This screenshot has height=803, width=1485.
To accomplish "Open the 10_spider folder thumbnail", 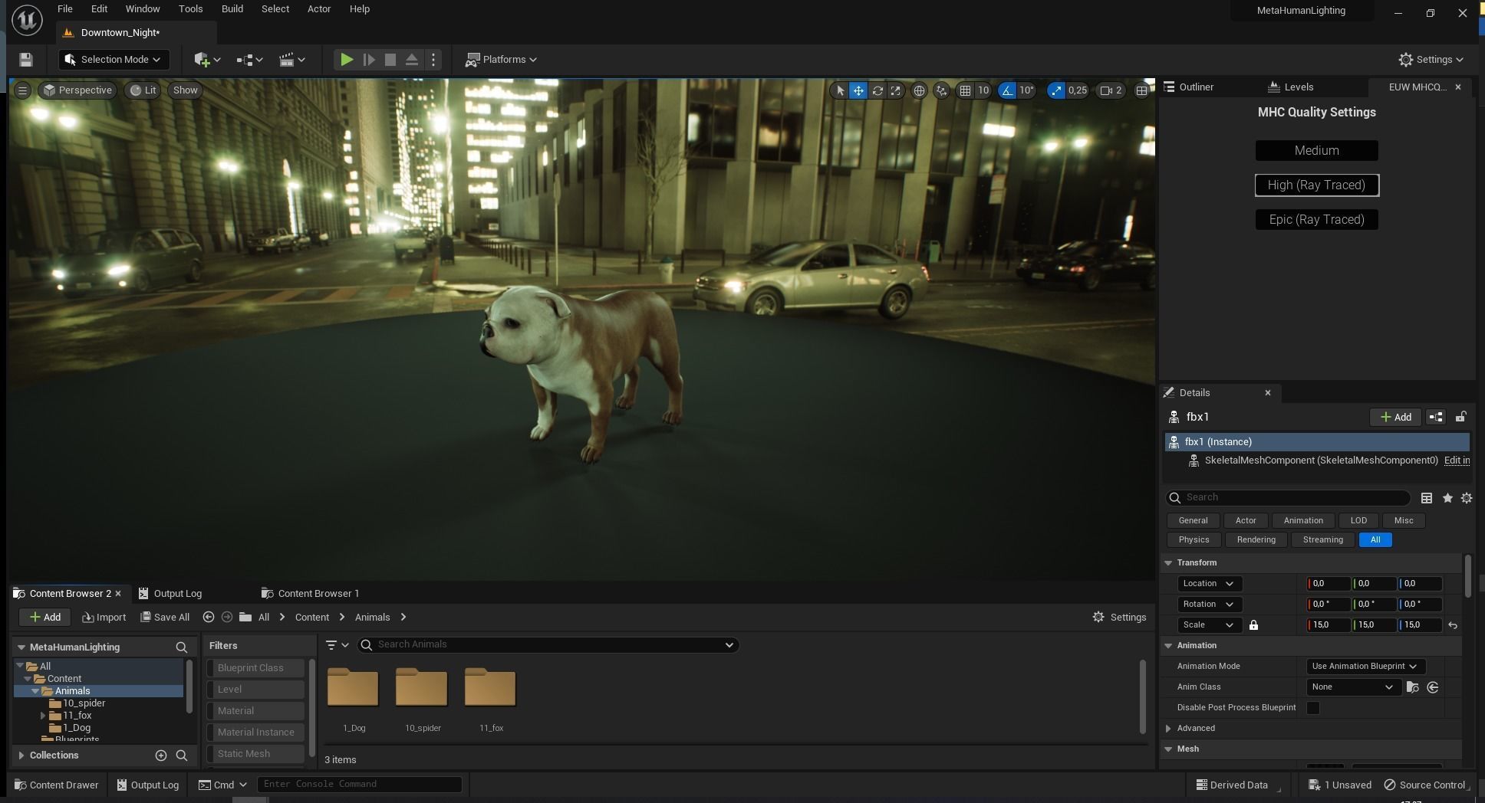I will (x=422, y=687).
